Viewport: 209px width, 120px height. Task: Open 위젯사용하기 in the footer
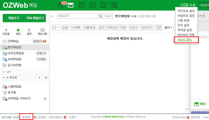(56, 117)
